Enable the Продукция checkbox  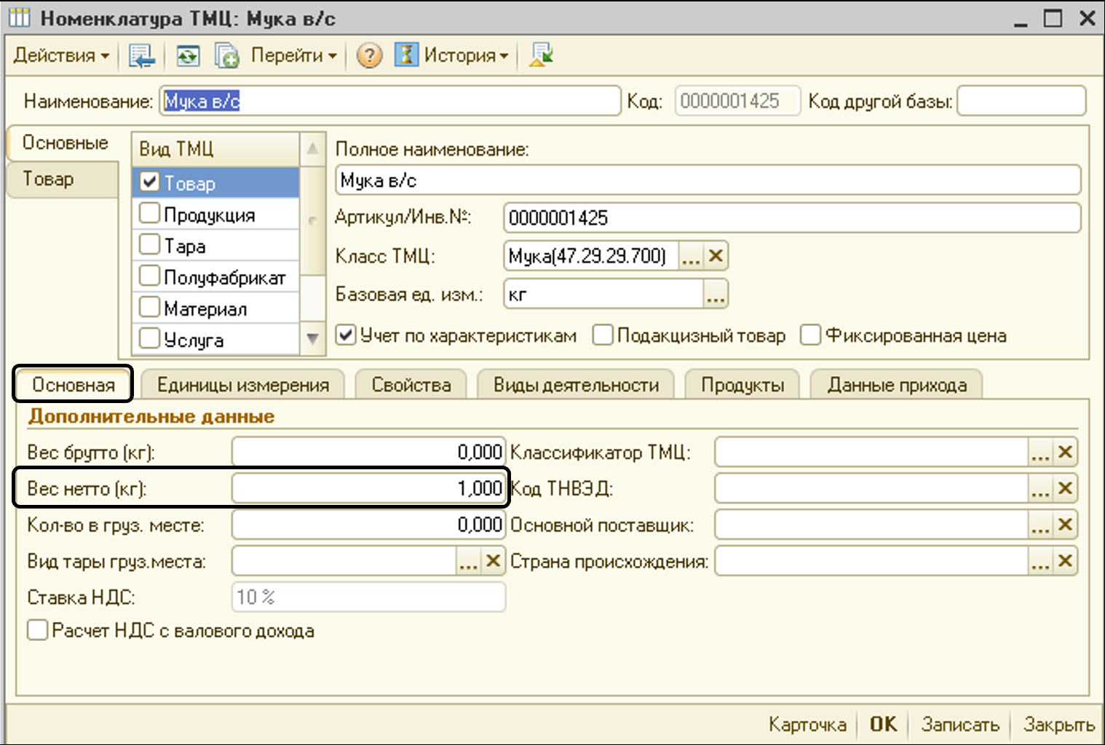click(x=149, y=214)
